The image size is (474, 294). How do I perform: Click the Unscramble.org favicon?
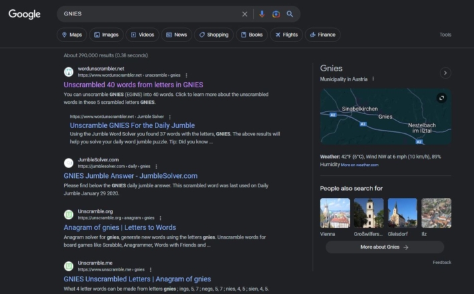pos(69,215)
